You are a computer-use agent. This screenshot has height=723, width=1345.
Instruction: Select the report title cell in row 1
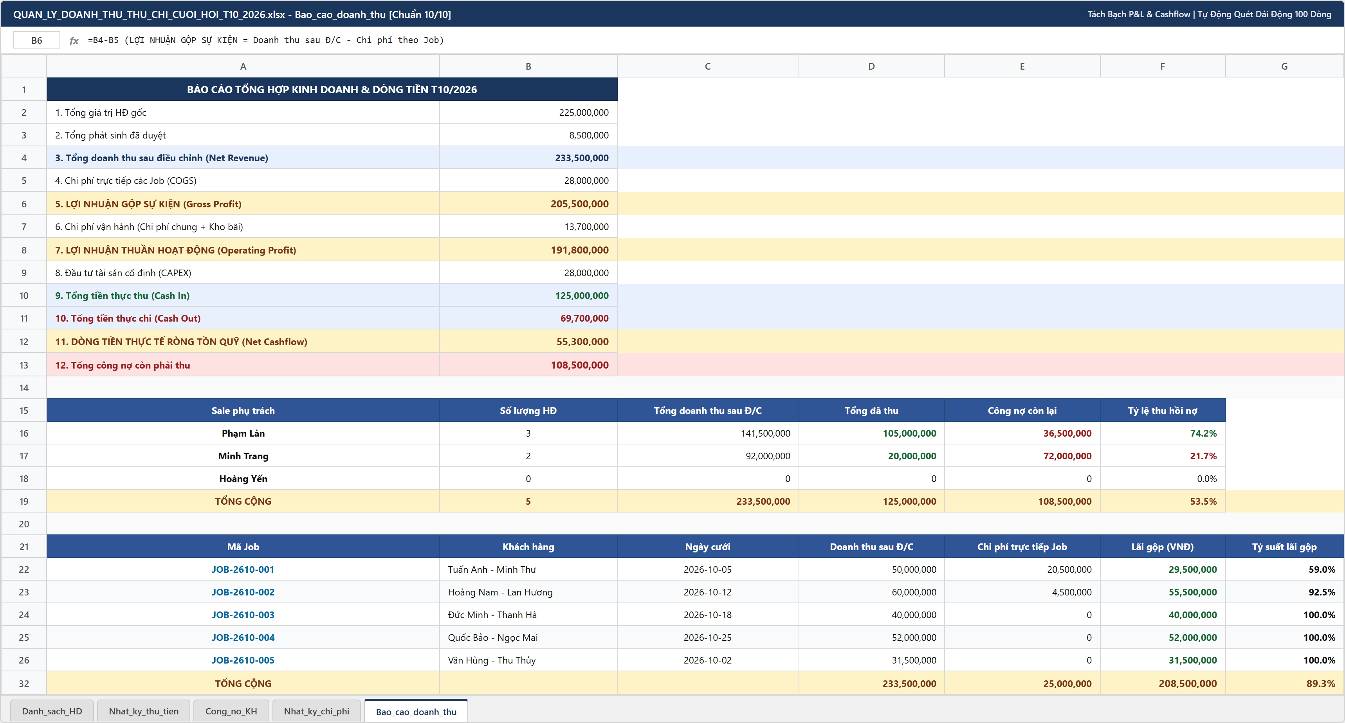332,89
